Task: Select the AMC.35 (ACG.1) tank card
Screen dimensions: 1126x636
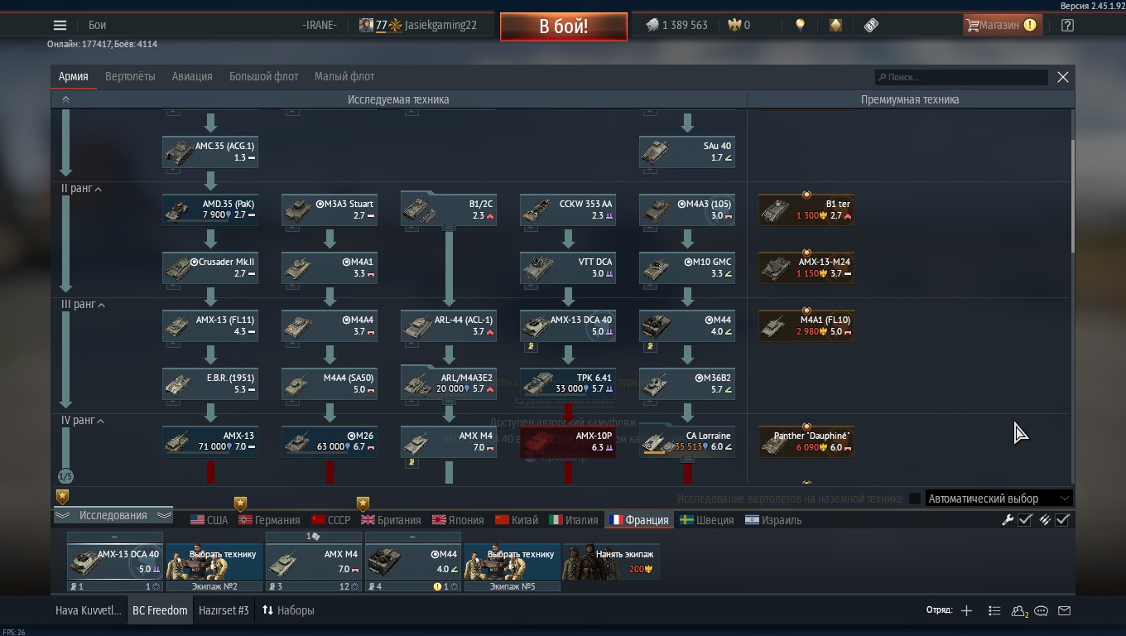Action: [x=210, y=152]
